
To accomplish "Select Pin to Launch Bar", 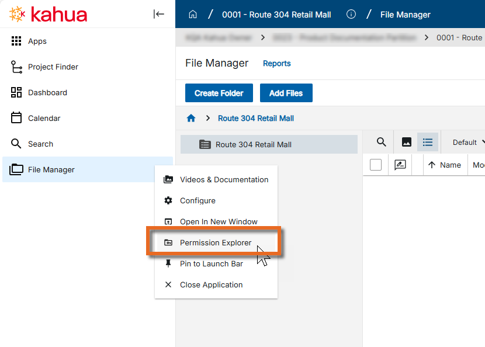I will point(211,263).
